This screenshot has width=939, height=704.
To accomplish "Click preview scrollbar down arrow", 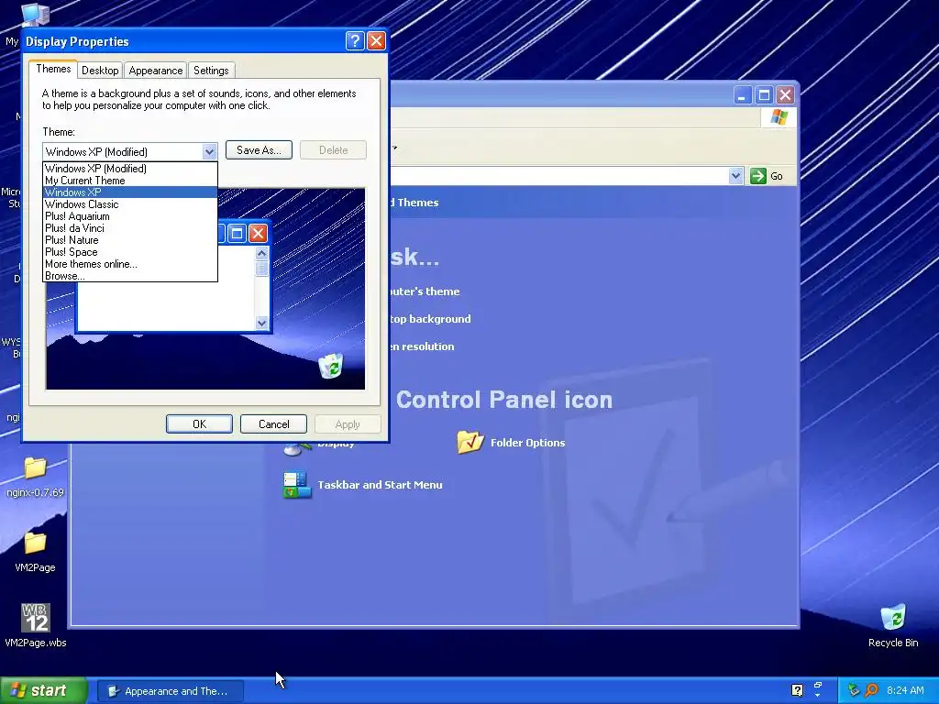I will [x=261, y=323].
